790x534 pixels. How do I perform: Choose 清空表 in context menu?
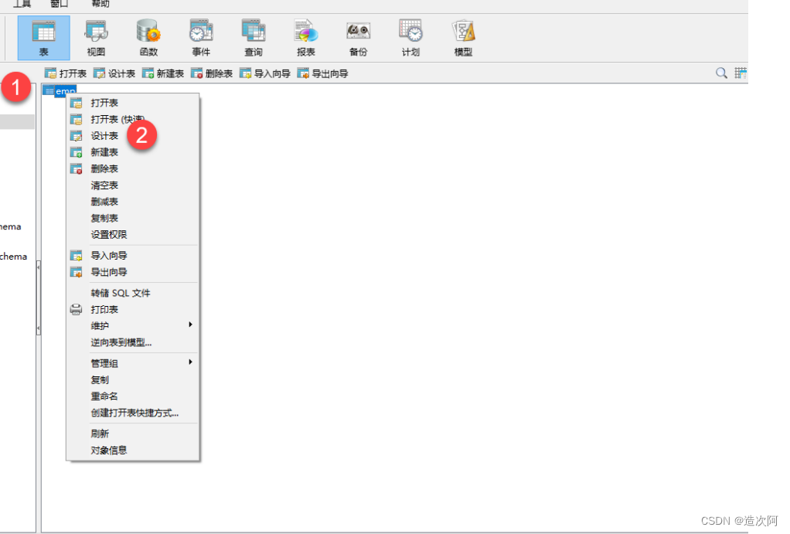(x=133, y=185)
